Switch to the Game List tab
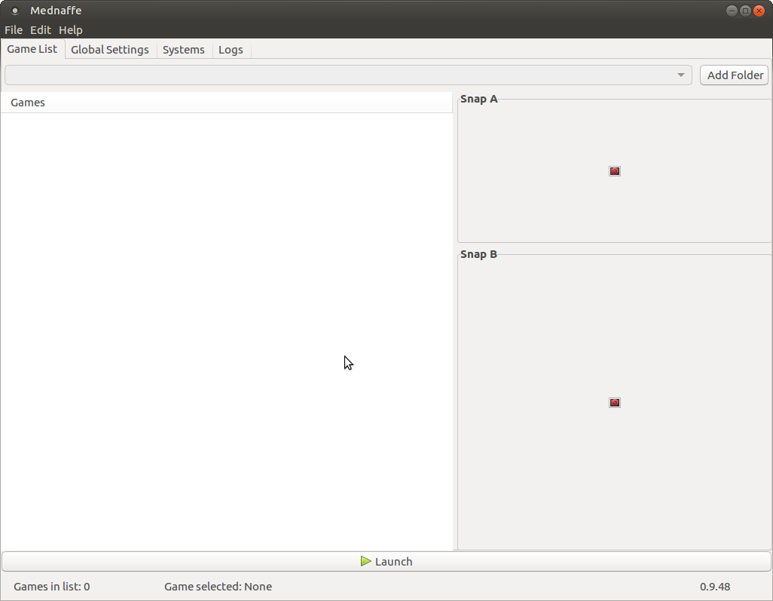Viewport: 773px width, 601px height. (32, 49)
